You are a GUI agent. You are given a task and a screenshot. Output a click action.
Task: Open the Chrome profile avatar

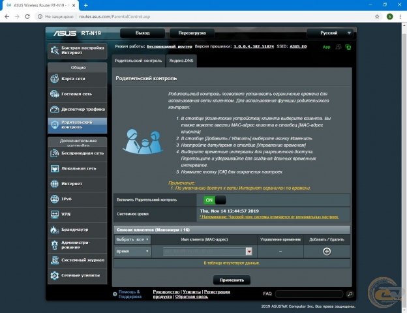[389, 16]
